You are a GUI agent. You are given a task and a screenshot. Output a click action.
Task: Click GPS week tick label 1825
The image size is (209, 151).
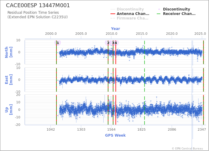point(142,129)
